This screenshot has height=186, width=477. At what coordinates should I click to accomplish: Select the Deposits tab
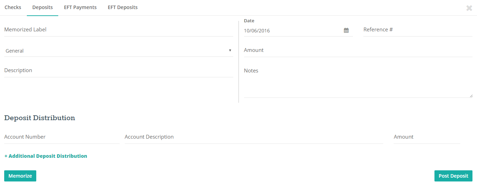click(x=43, y=7)
